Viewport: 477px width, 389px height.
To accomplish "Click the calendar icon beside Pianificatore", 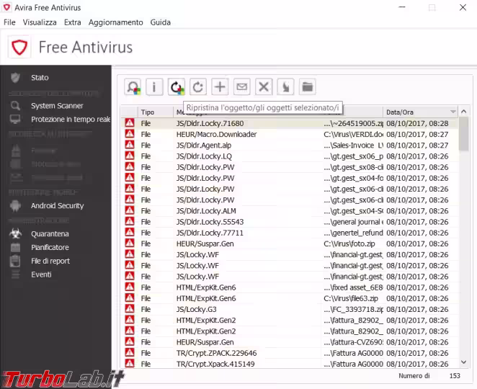I will tap(15, 248).
